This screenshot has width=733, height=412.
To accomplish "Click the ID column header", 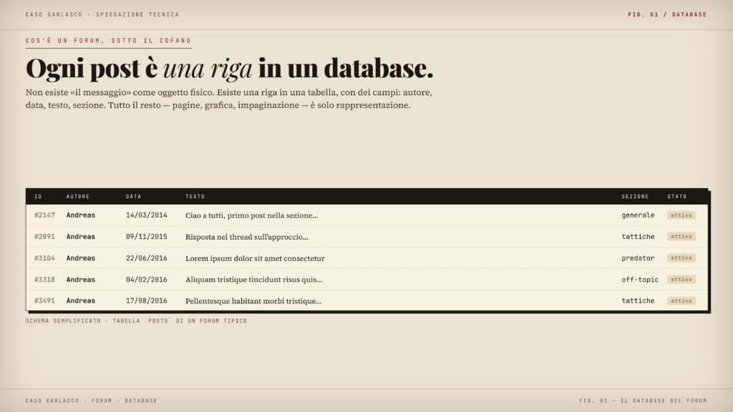I will 38,197.
